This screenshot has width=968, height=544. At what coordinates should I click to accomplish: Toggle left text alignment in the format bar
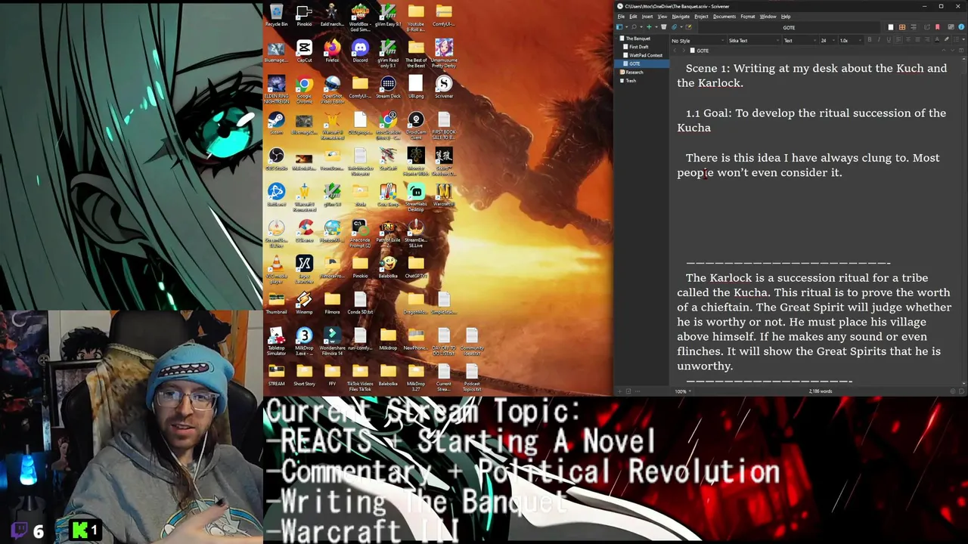pyautogui.click(x=898, y=40)
